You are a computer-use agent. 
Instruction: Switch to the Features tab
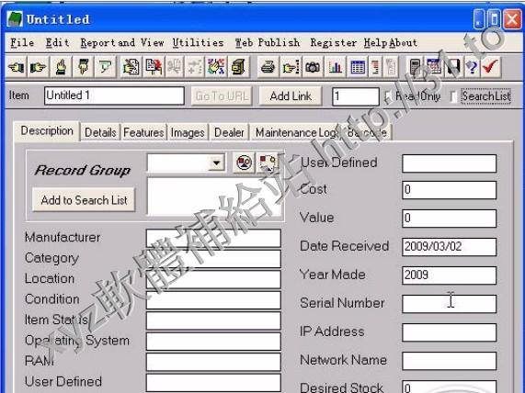[x=143, y=132]
